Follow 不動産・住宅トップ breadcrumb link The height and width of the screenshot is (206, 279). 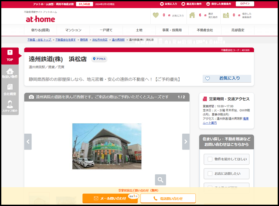(39, 40)
